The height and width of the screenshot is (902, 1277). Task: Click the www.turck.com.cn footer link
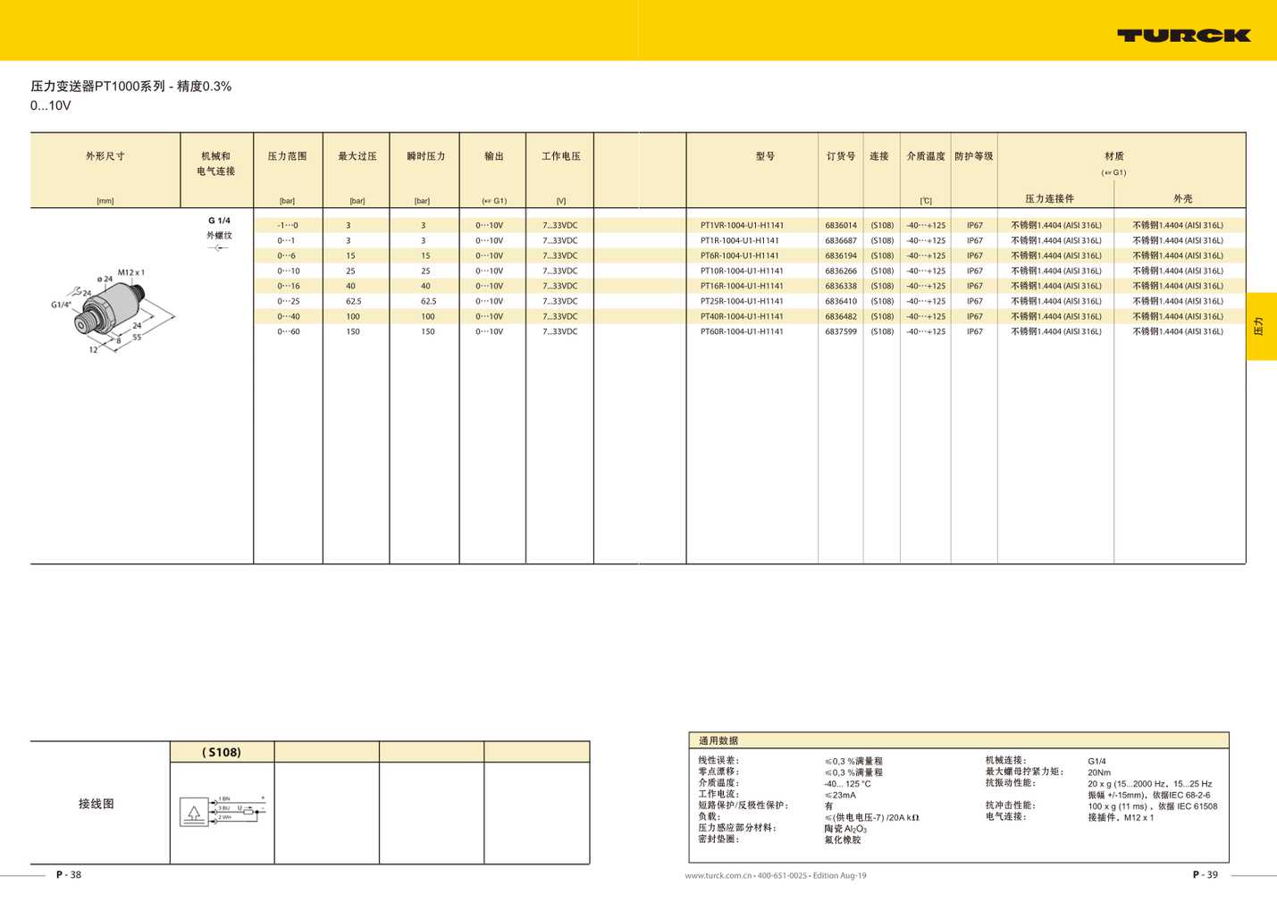pos(718,875)
